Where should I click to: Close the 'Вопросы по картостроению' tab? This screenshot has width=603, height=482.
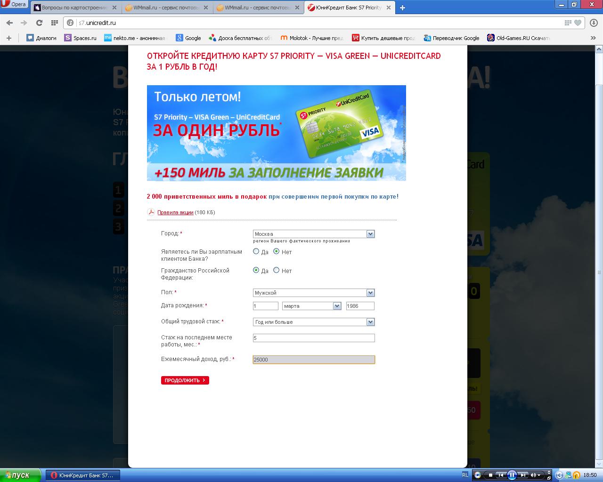pos(115,8)
